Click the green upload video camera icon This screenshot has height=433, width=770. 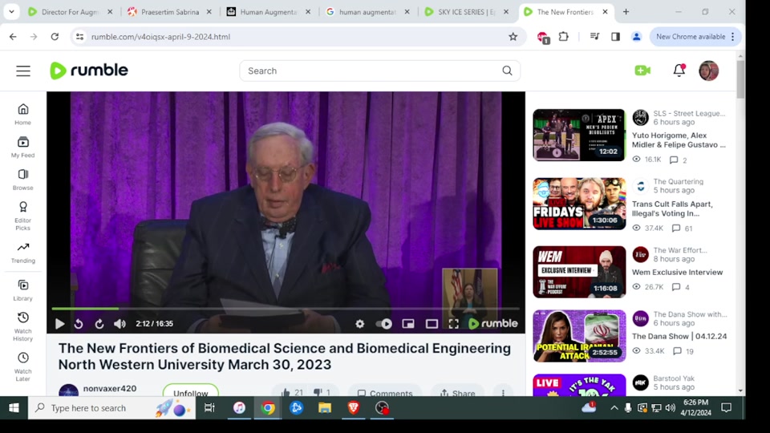[642, 71]
